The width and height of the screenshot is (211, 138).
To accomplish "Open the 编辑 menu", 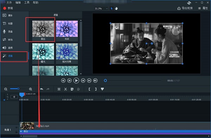I will [18, 2].
